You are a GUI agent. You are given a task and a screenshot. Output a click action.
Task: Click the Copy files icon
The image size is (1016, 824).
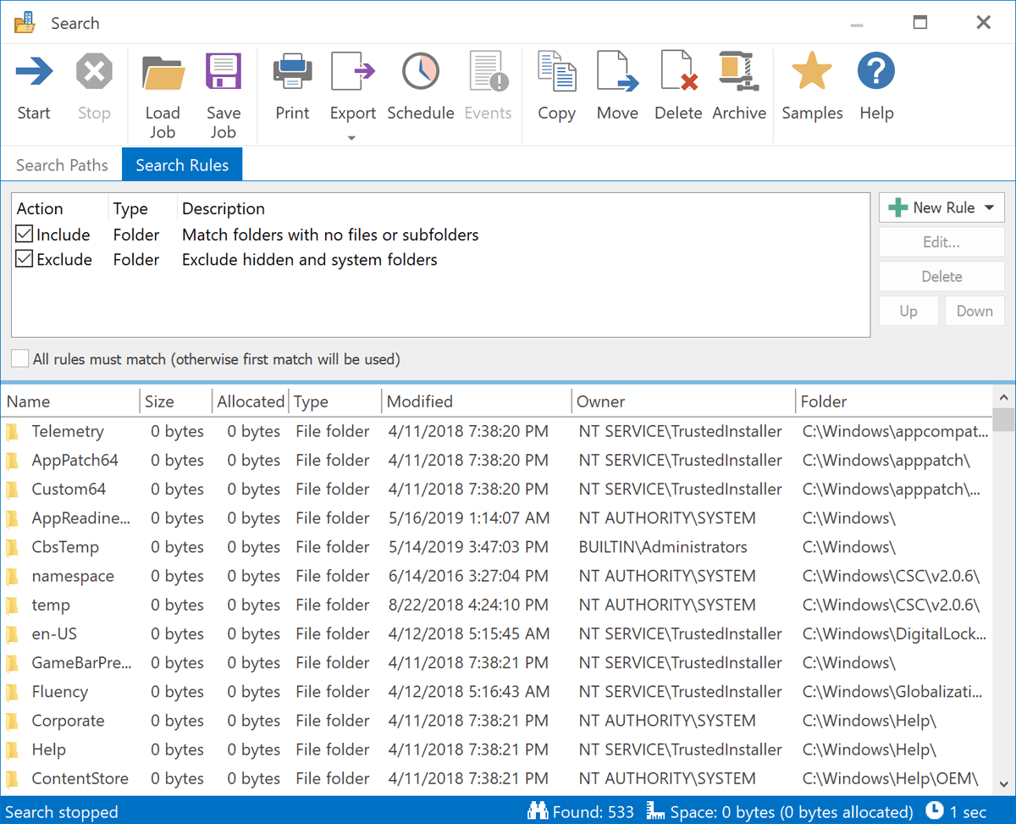[x=556, y=72]
